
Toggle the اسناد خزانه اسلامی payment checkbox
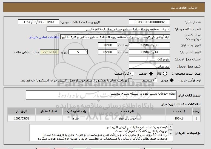click(x=130, y=80)
